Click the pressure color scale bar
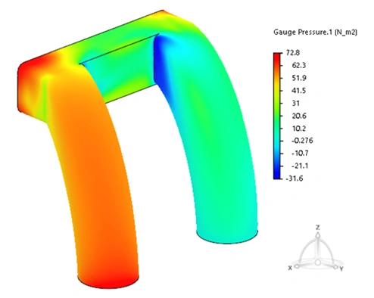This screenshot has height=298, width=374. pyautogui.click(x=277, y=116)
